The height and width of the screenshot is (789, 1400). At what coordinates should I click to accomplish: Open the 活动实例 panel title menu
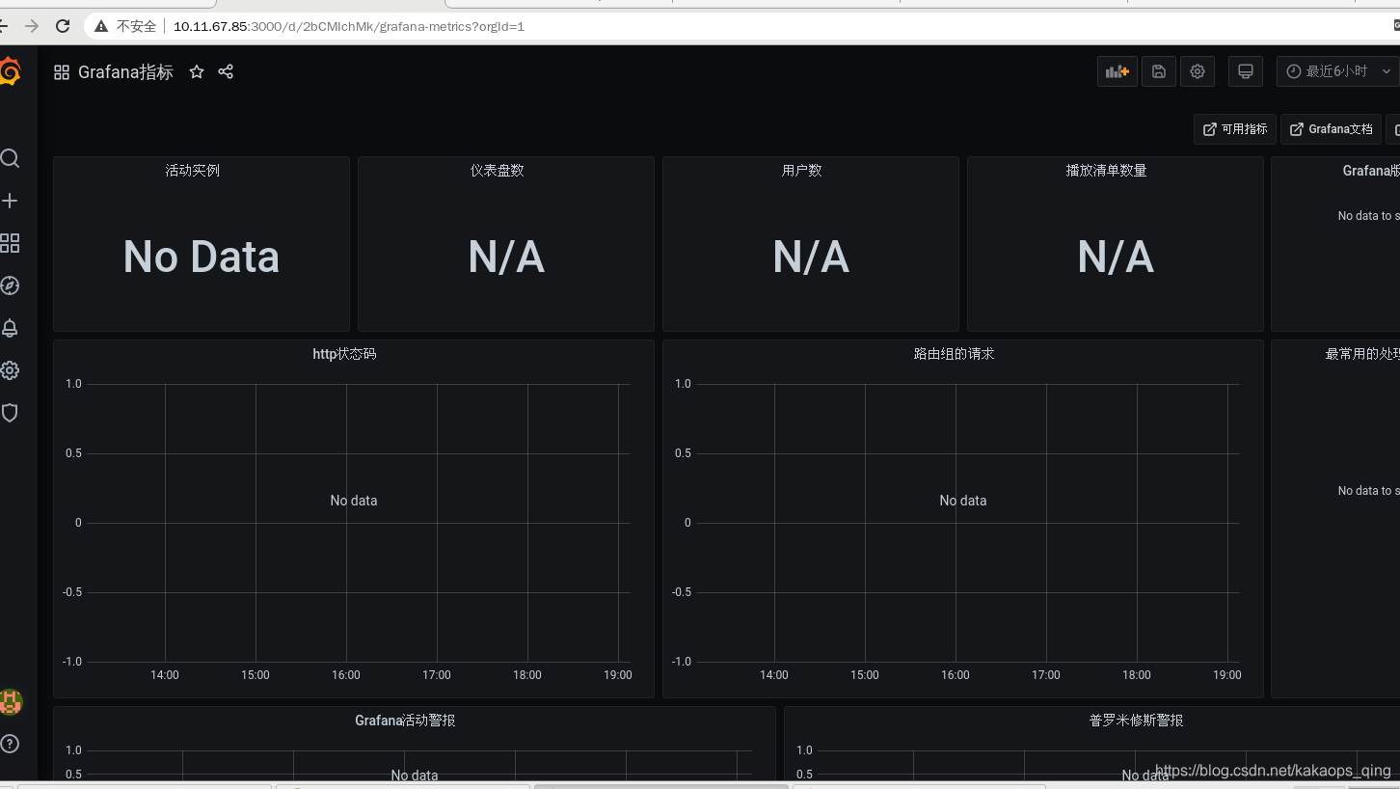coord(193,171)
